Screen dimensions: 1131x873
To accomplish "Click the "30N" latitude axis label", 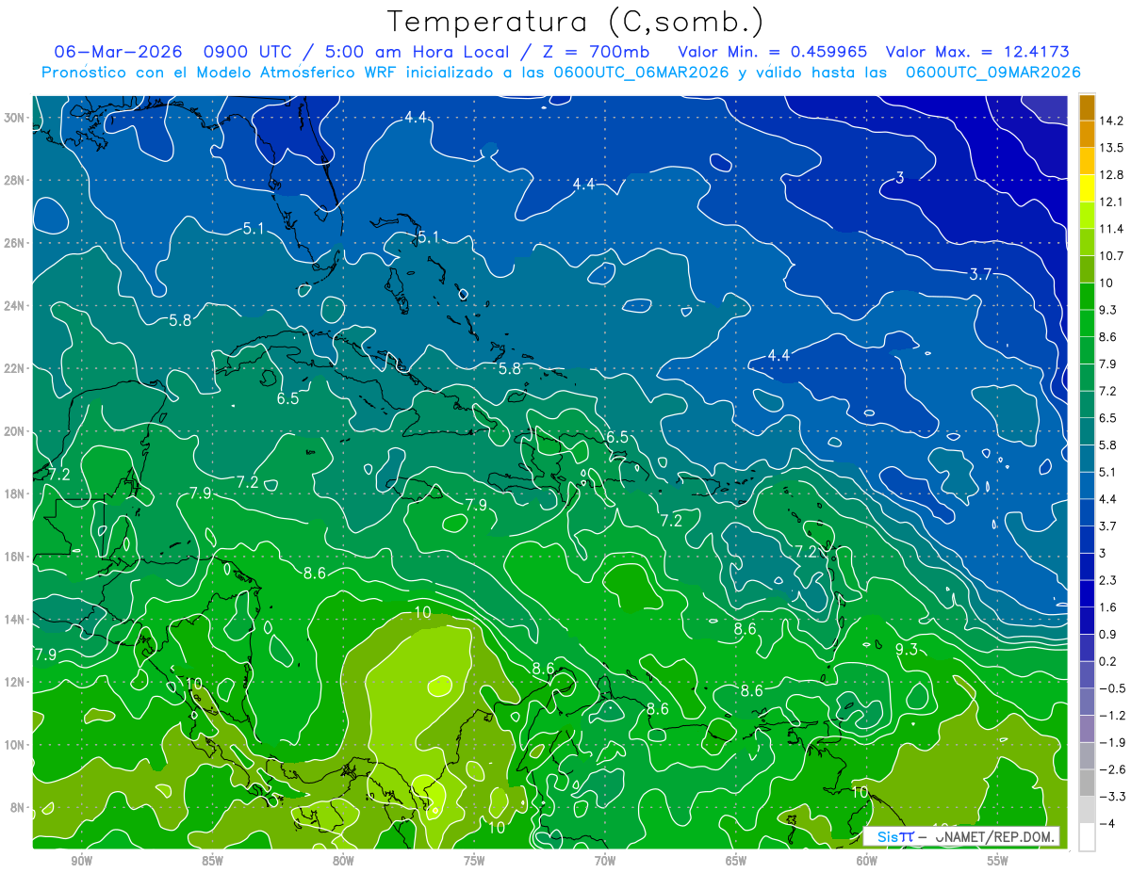I will [15, 118].
